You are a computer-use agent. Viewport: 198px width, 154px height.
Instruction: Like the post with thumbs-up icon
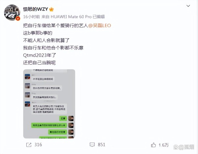(x=153, y=145)
